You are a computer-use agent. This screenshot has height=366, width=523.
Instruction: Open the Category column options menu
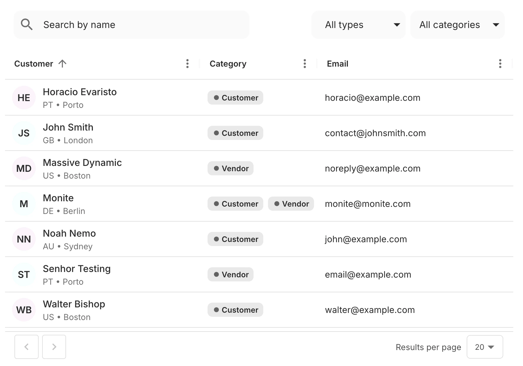(x=305, y=64)
